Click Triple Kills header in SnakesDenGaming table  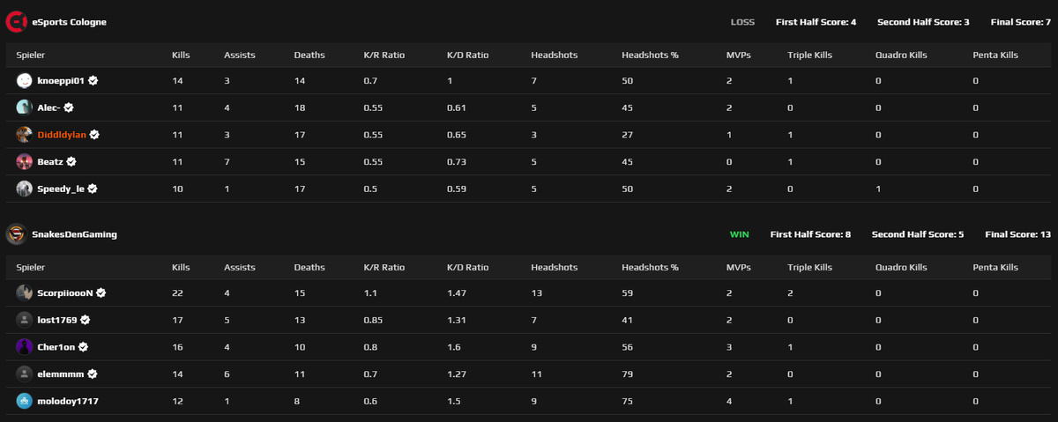tap(809, 267)
